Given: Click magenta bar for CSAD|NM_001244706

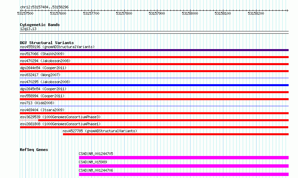Looking at the screenshot, I should (184, 174).
